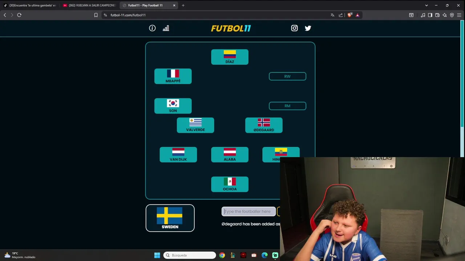The width and height of the screenshot is (465, 261).
Task: Go back with the browser back arrow
Action: [x=5, y=15]
